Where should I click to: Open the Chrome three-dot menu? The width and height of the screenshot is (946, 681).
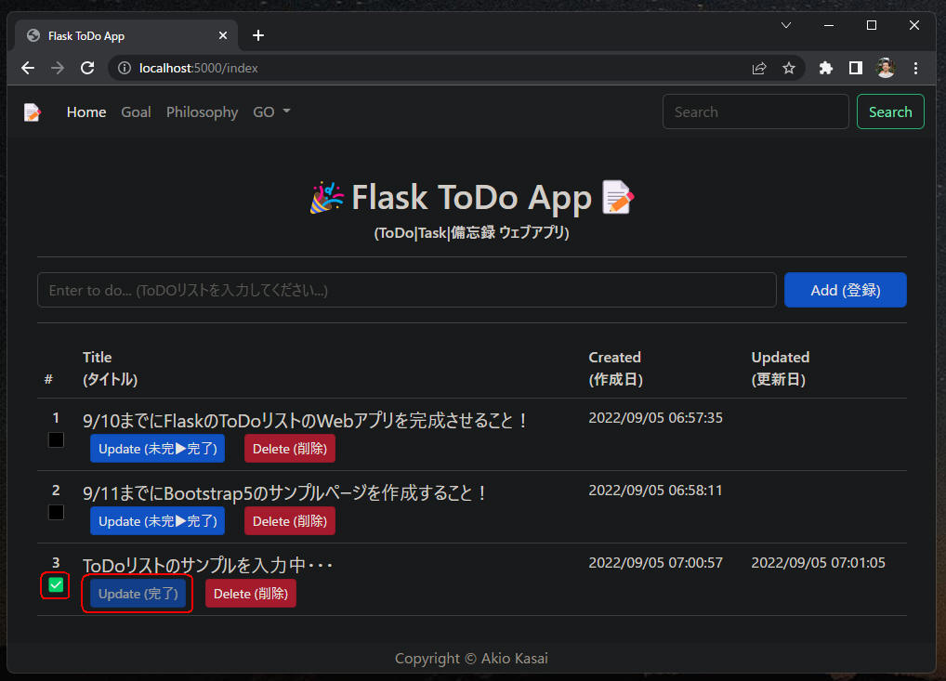(x=916, y=68)
